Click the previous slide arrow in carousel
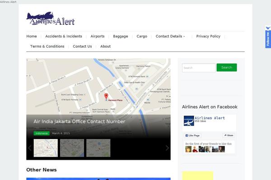 coord(30,148)
